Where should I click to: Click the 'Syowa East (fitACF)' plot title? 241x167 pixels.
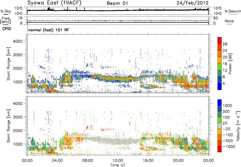pyautogui.click(x=55, y=3)
